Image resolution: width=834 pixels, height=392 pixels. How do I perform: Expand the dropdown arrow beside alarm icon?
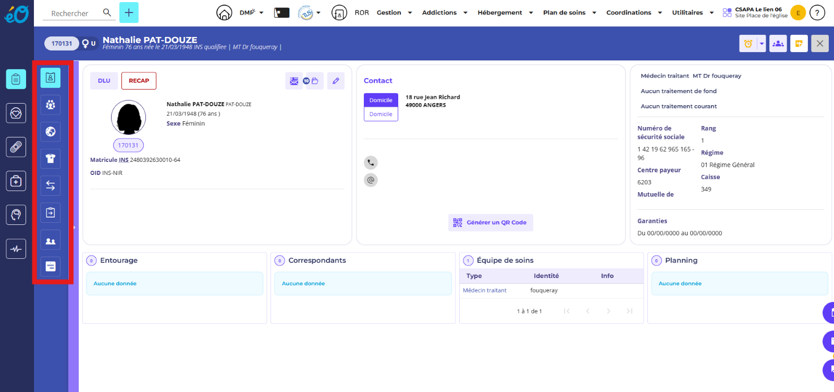coord(762,44)
